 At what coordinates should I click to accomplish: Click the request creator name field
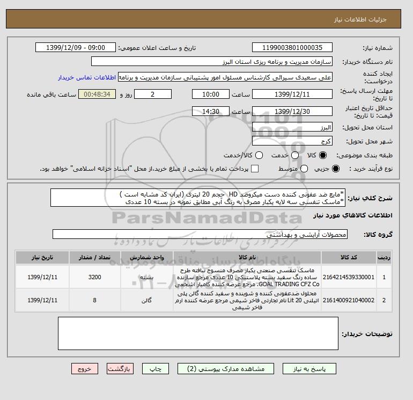click(x=225, y=77)
